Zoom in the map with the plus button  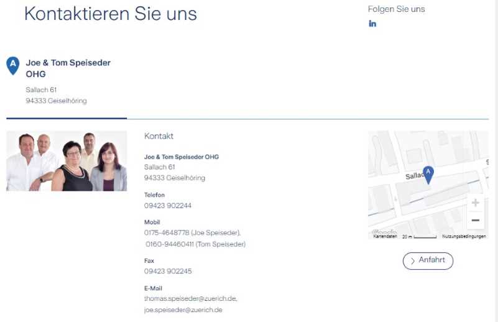(x=476, y=203)
